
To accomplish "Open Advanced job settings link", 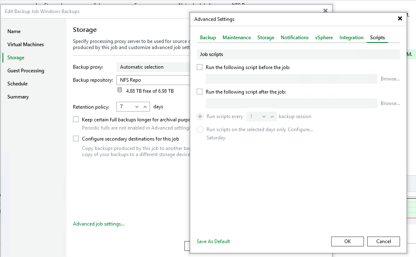I will (x=98, y=224).
